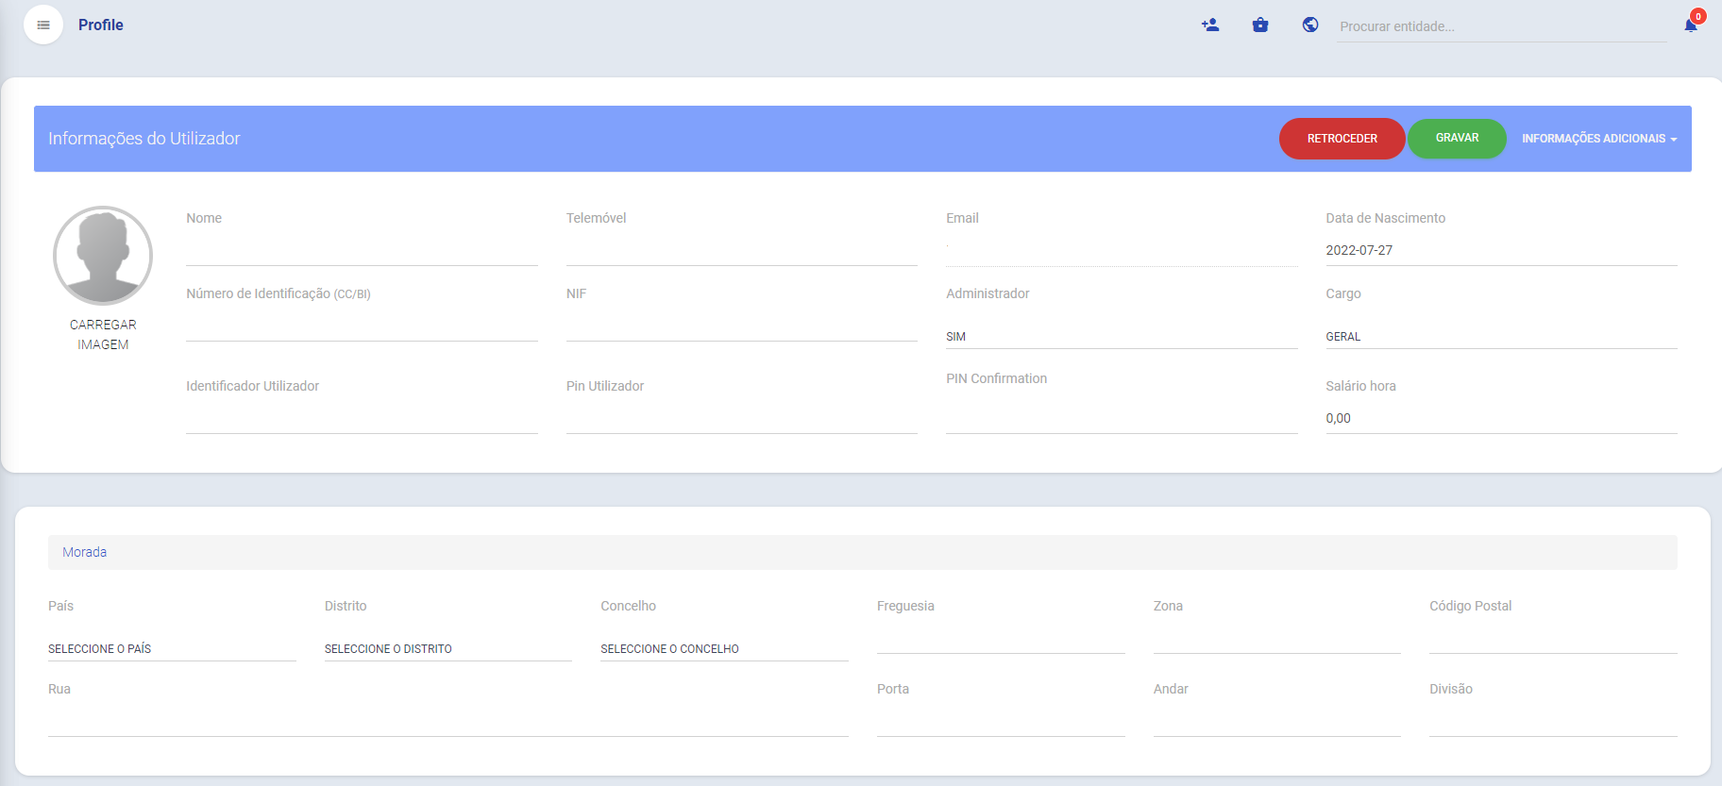Image resolution: width=1722 pixels, height=786 pixels.
Task: Click the globe icon
Action: click(x=1310, y=25)
